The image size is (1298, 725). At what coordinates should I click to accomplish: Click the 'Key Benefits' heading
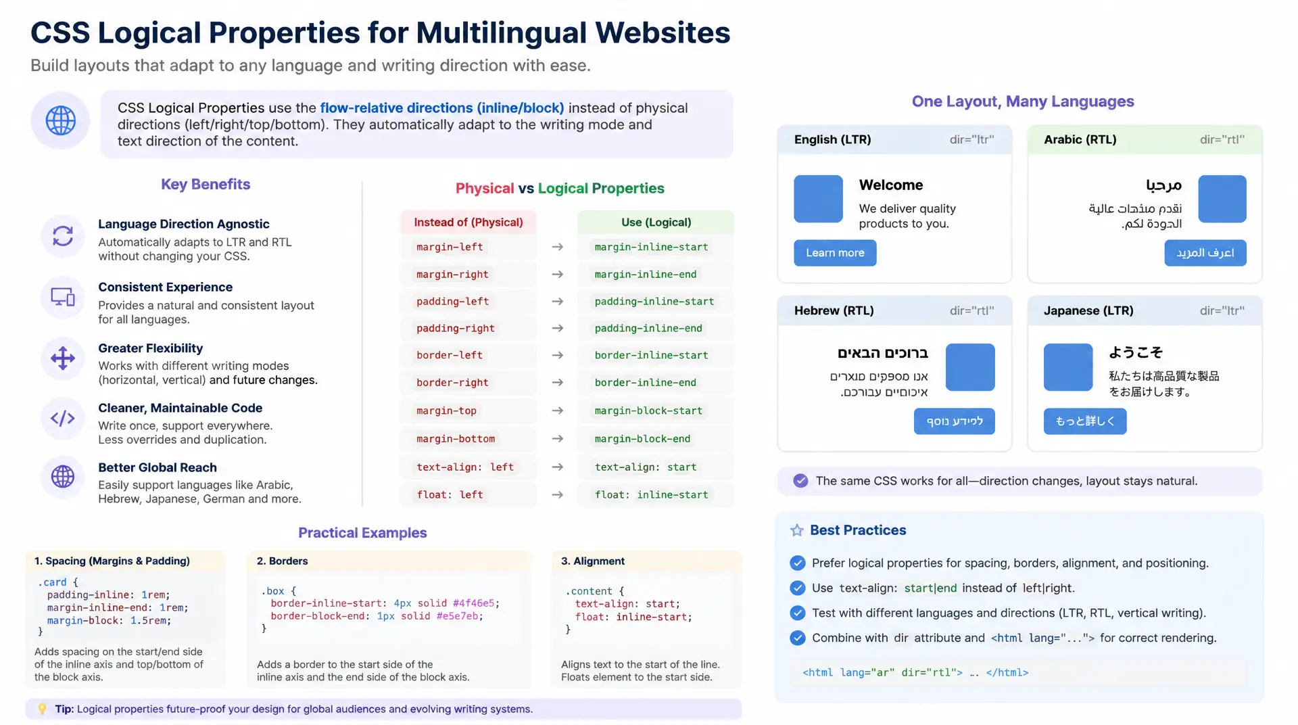point(206,185)
